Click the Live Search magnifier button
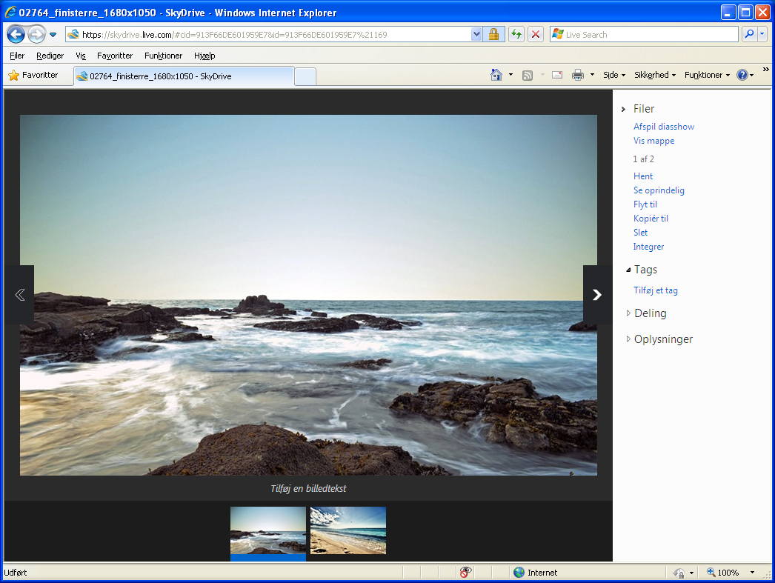 (749, 35)
